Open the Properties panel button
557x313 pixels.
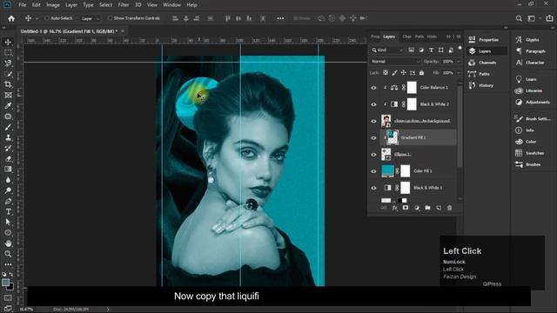[484, 40]
